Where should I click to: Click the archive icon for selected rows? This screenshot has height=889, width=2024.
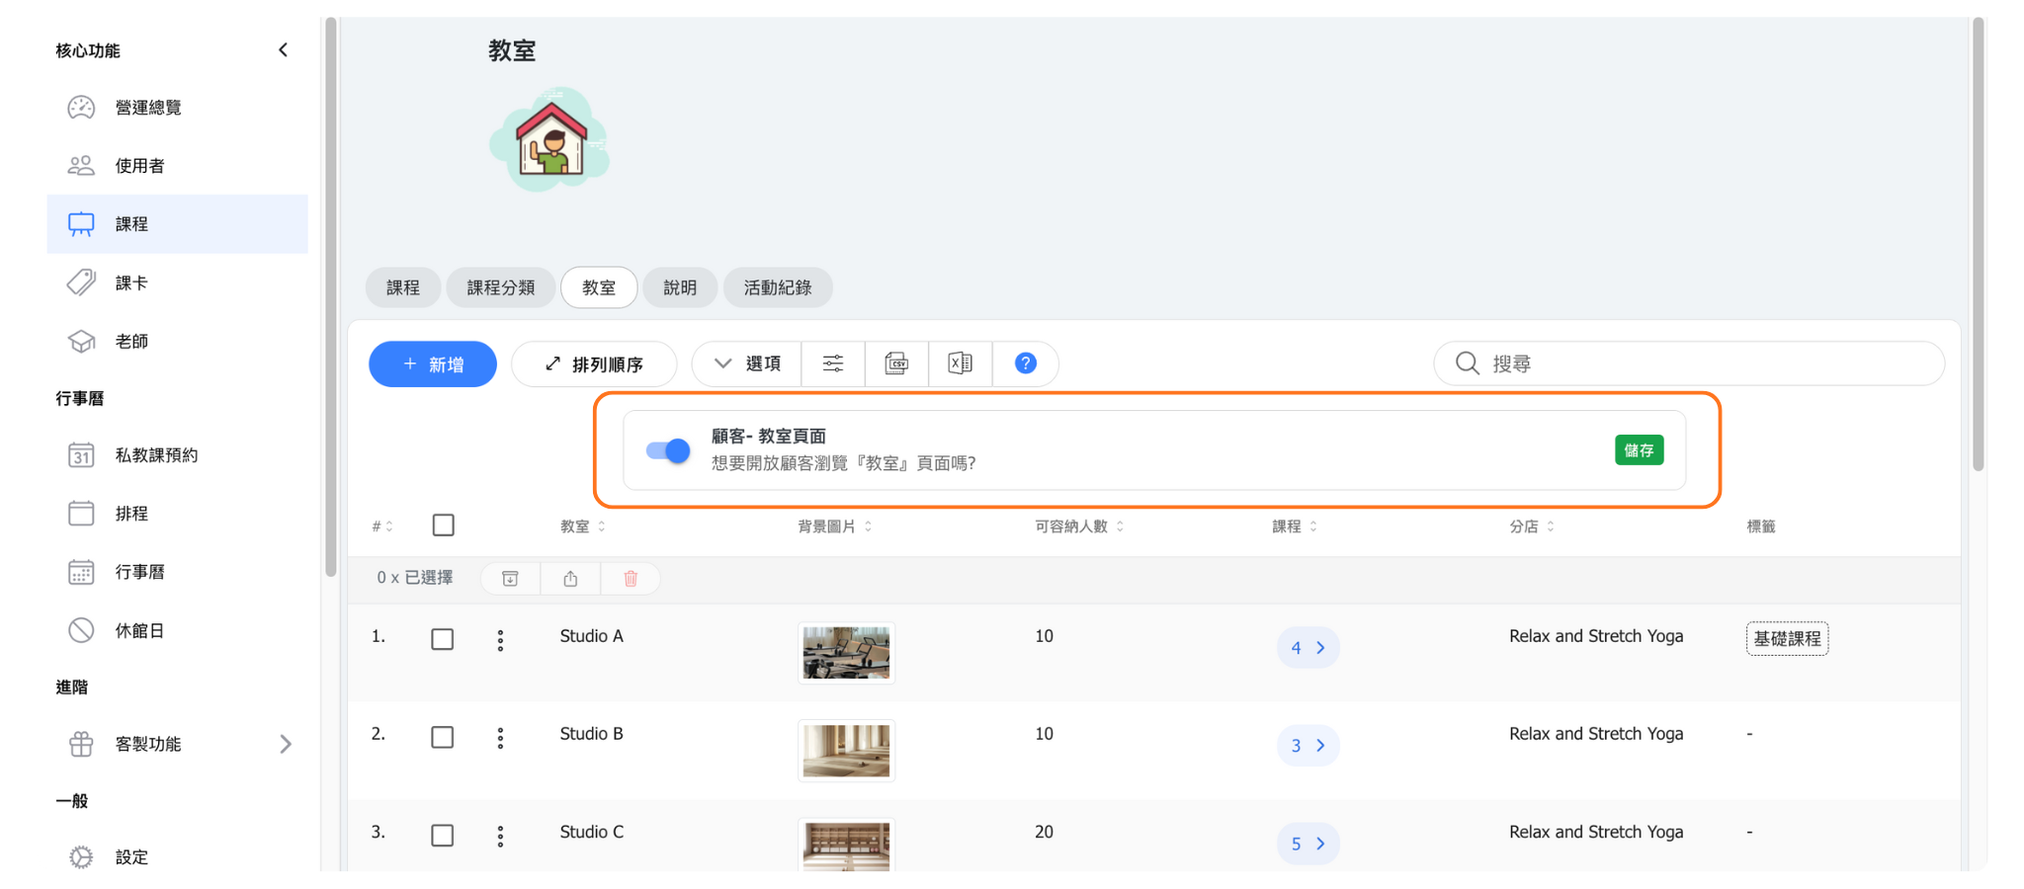[x=510, y=579]
